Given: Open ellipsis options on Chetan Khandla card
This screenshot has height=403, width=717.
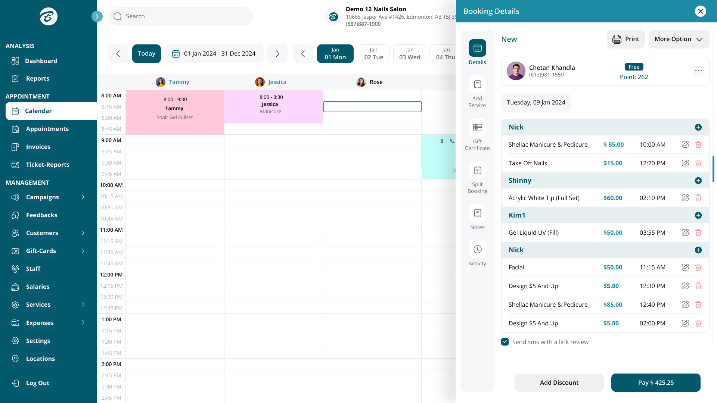Looking at the screenshot, I should coord(698,71).
